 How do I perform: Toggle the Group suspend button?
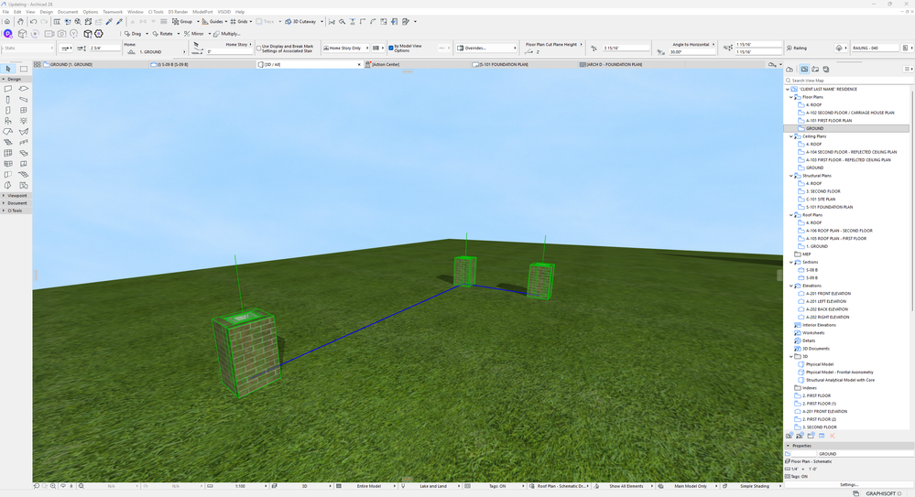(182, 22)
